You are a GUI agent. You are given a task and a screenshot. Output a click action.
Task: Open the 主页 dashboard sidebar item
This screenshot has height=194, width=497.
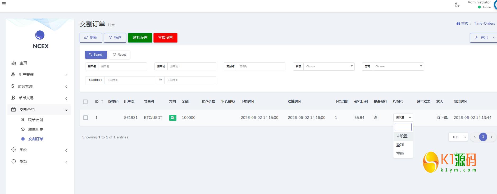(x=39, y=63)
